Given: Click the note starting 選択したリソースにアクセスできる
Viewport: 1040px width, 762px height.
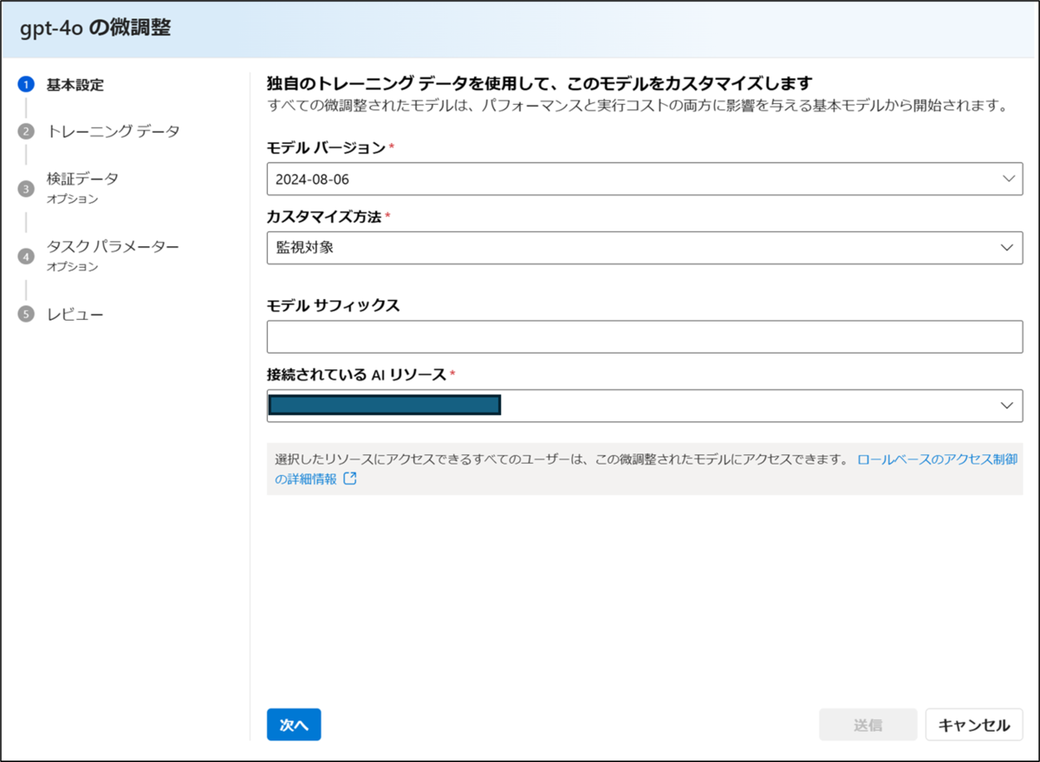Looking at the screenshot, I should click(562, 459).
